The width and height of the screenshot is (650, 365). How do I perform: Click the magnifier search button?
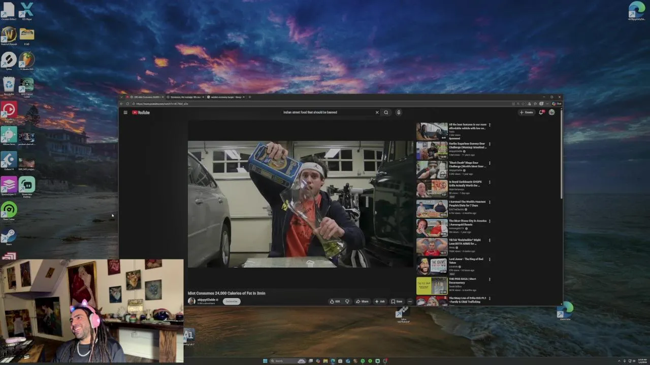pyautogui.click(x=386, y=113)
